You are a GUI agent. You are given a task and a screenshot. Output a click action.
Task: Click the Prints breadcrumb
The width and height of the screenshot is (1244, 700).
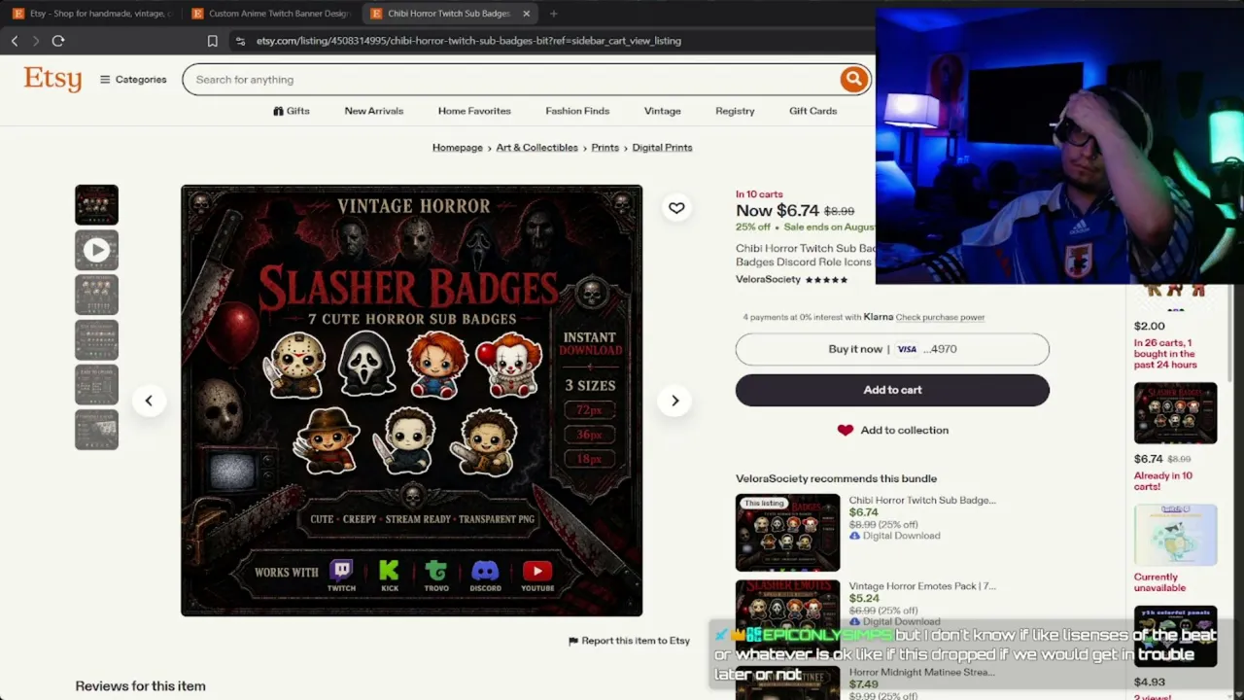point(605,148)
